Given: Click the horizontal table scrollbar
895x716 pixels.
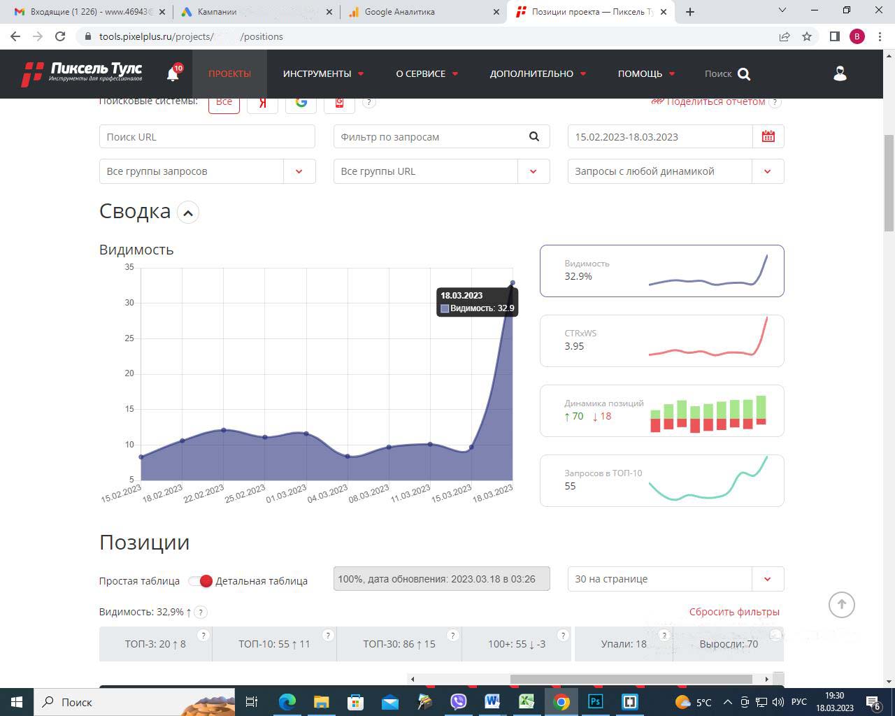Looking at the screenshot, I should (629, 679).
